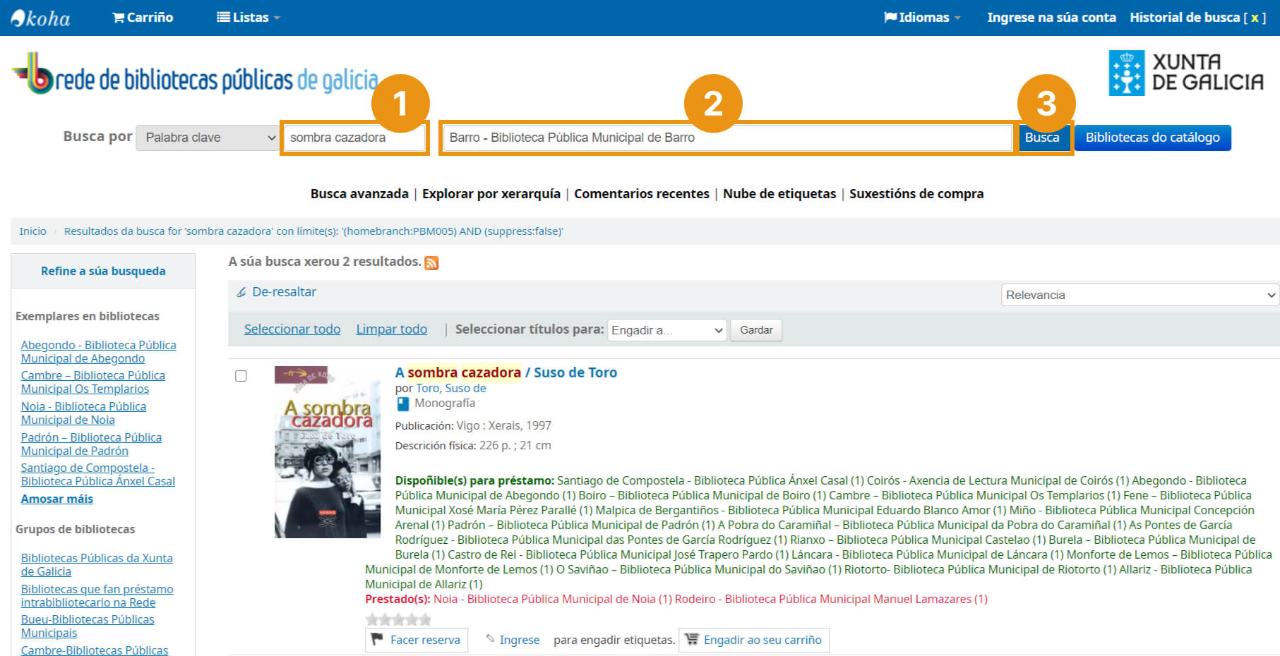Click the star rating for the book
Image resolution: width=1280 pixels, height=656 pixels.
(398, 619)
